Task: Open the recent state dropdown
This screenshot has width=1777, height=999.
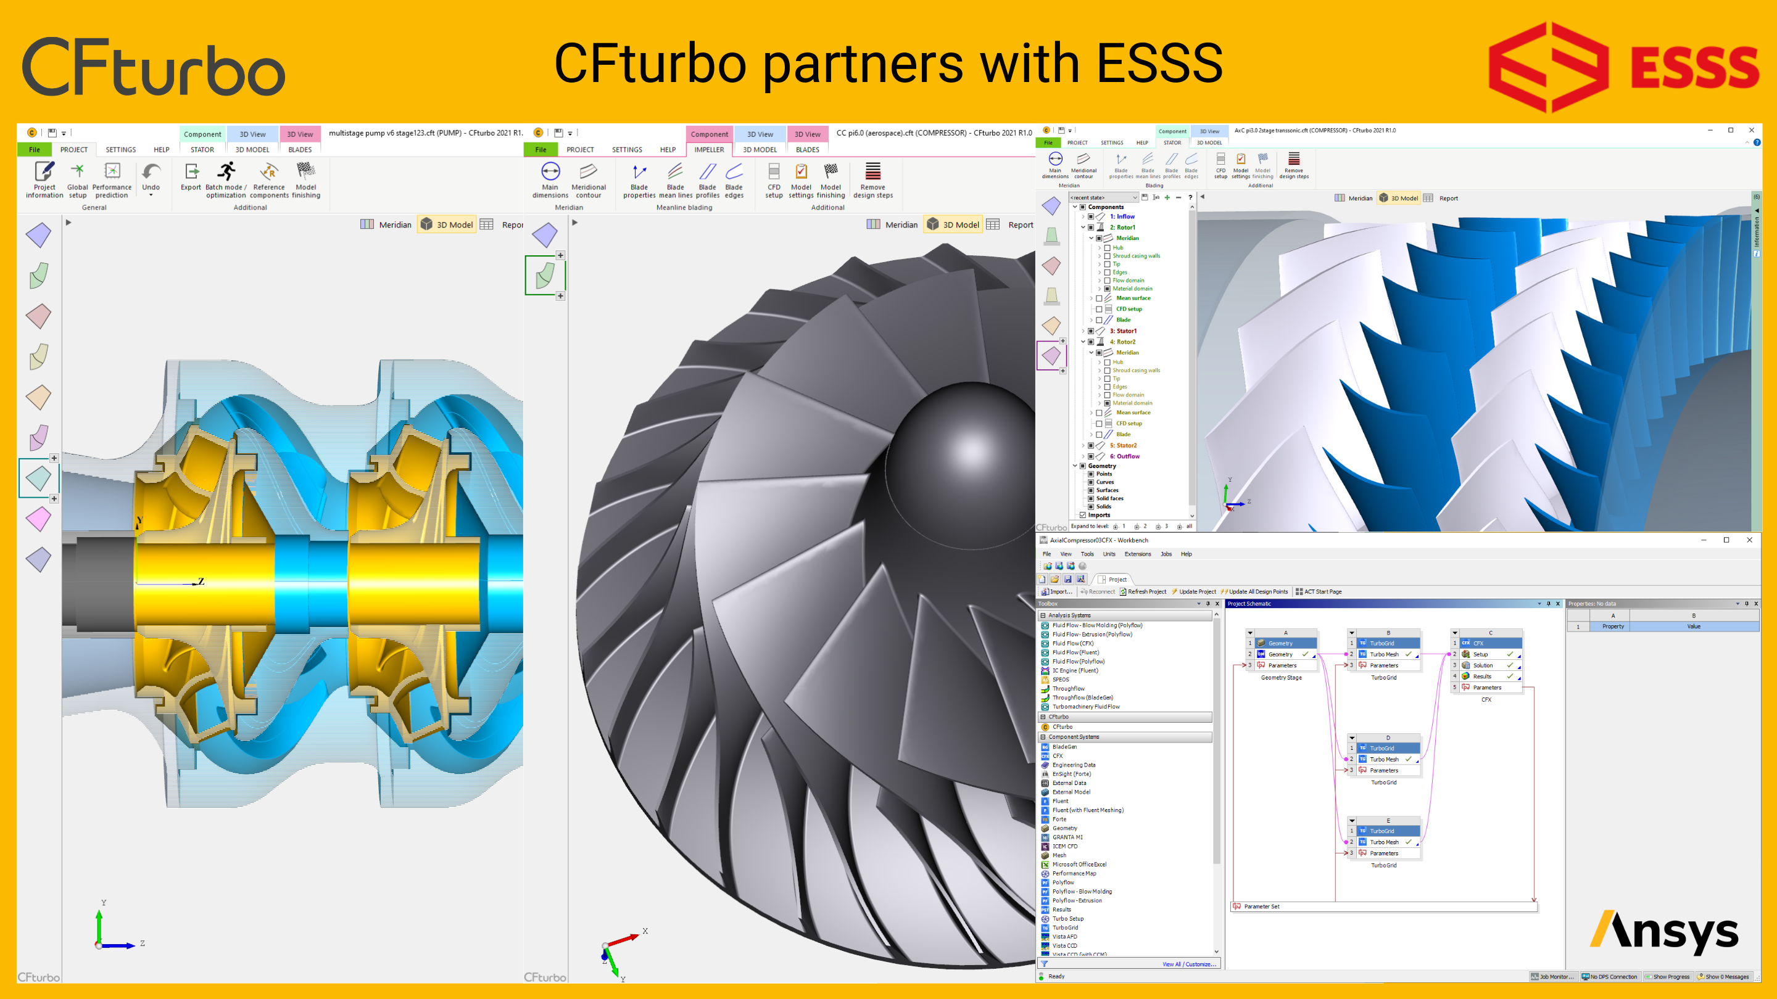Action: click(x=1103, y=197)
